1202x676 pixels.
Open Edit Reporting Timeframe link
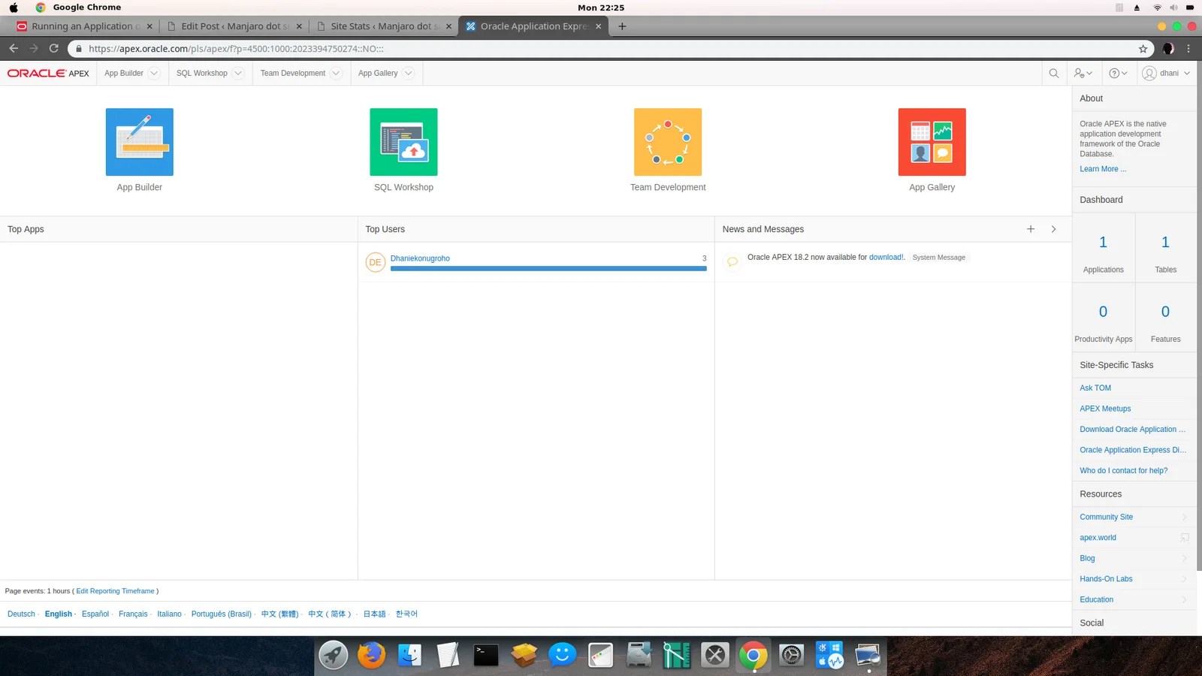coord(115,591)
